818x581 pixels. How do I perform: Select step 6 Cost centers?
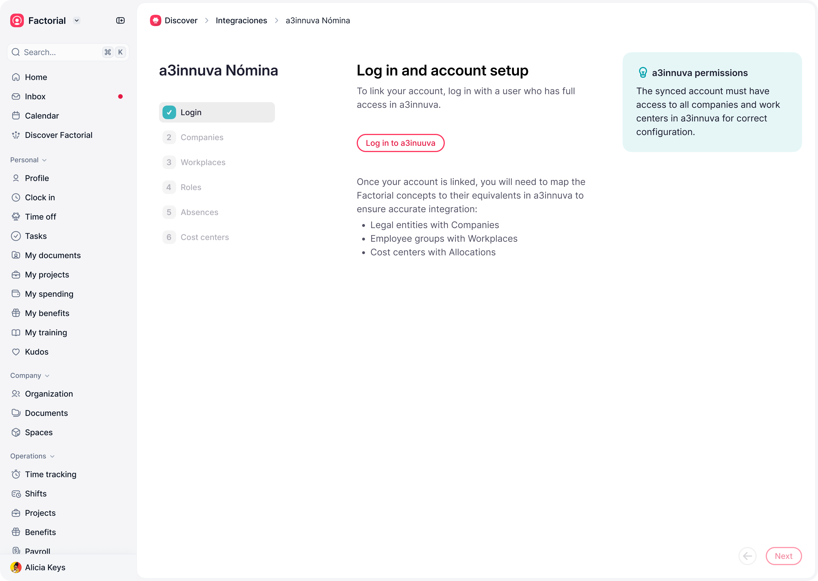[x=217, y=237]
